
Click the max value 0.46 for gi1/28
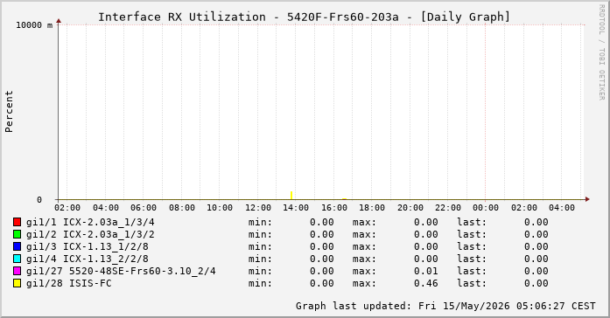pyautogui.click(x=425, y=283)
